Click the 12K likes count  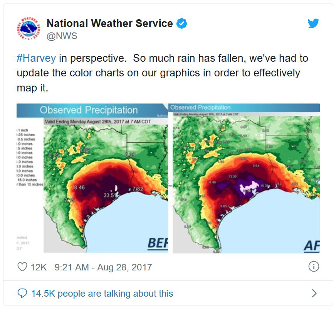click(39, 267)
